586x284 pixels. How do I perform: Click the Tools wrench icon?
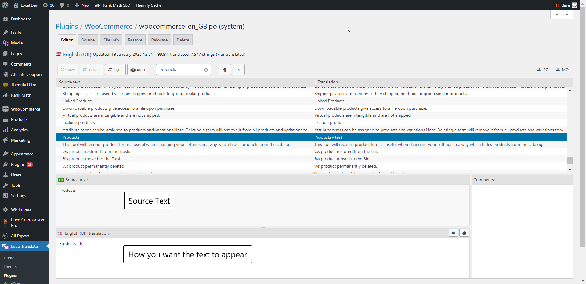[5, 185]
